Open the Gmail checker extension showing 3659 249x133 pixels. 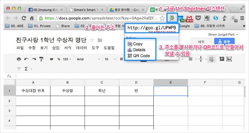click(189, 19)
